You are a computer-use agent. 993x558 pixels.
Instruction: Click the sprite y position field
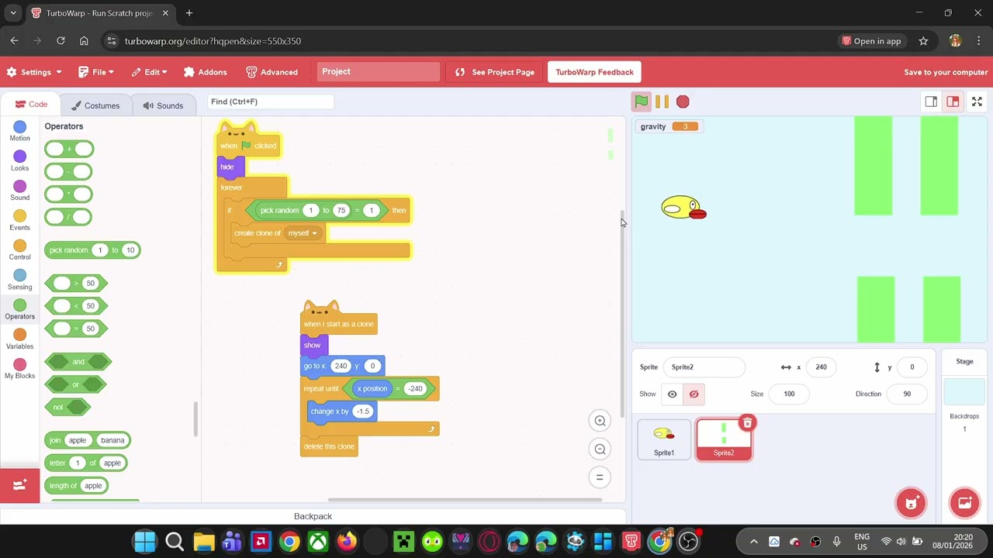click(x=912, y=367)
